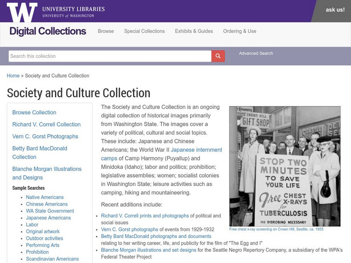The height and width of the screenshot is (263, 351).
Task: Go to the Home breadcrumb link
Action: [13, 75]
